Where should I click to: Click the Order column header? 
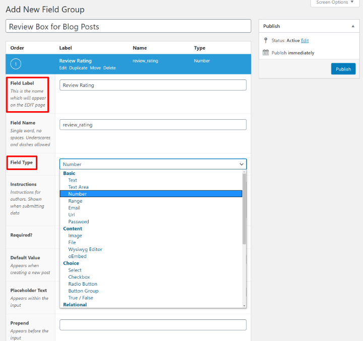point(17,48)
